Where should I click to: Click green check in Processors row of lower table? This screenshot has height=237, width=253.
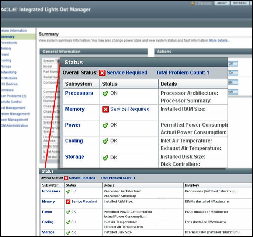(x=68, y=191)
